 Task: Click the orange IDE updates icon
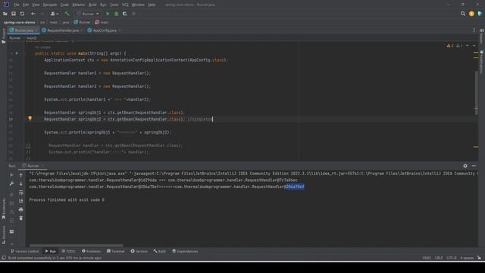coord(471,14)
